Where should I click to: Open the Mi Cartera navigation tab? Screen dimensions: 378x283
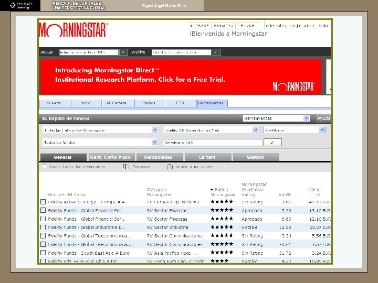click(117, 103)
